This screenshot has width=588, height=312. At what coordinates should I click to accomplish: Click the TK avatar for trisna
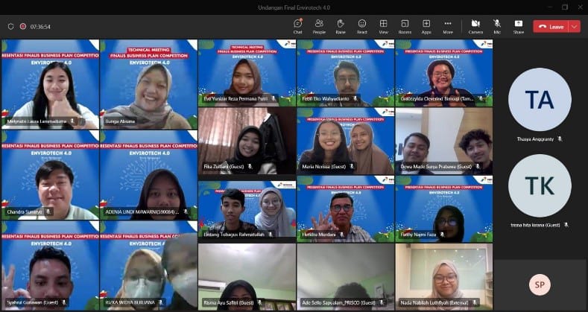point(540,185)
